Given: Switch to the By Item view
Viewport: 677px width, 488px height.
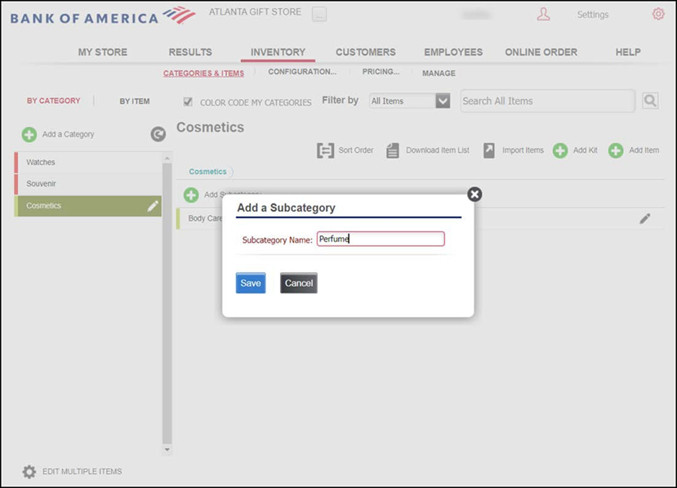Looking at the screenshot, I should (x=135, y=101).
